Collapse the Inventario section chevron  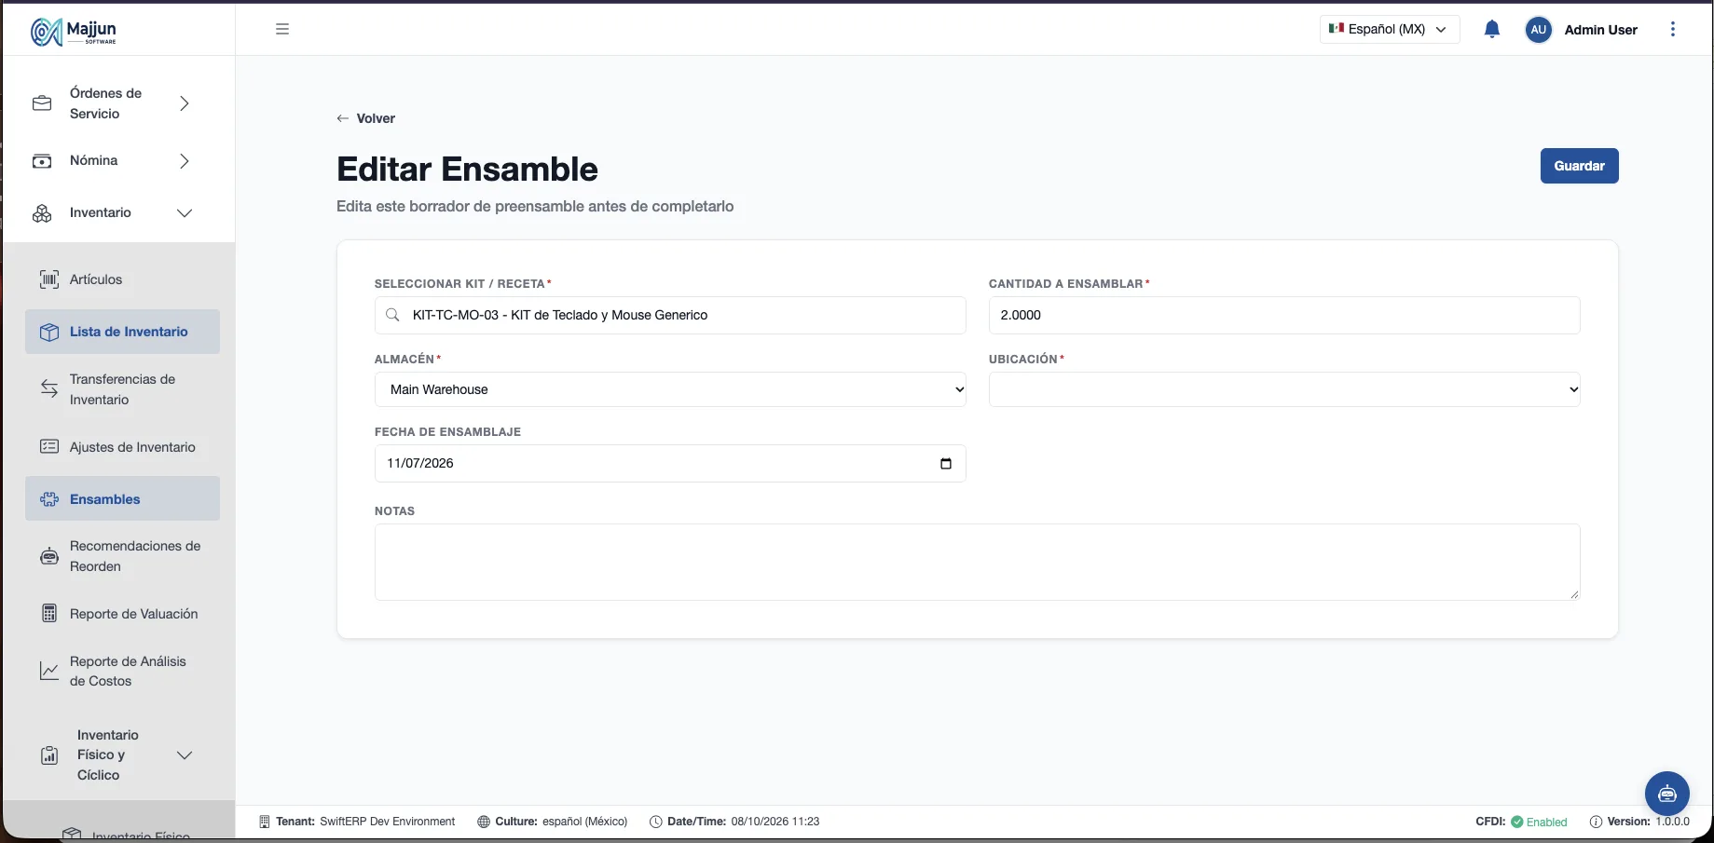tap(185, 213)
